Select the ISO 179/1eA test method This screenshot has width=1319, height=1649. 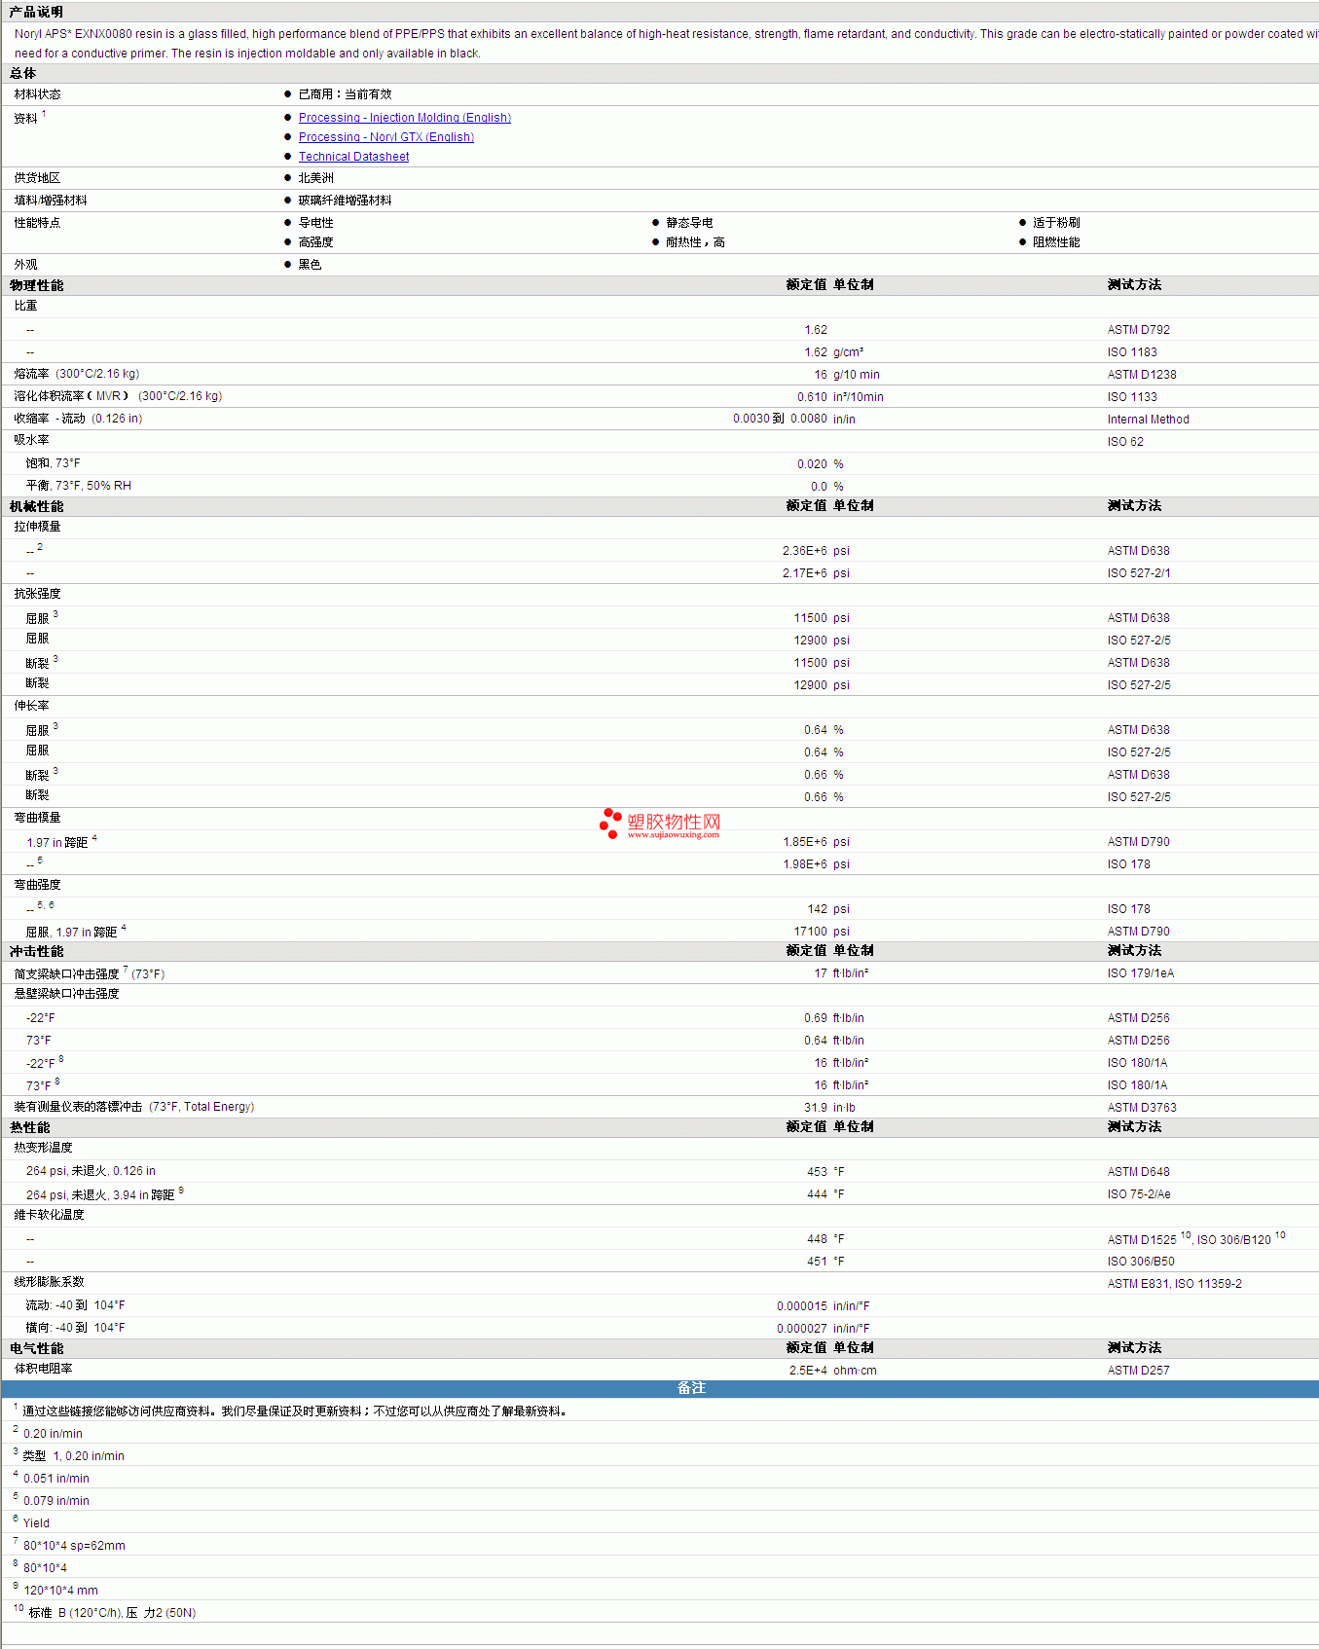coord(1141,973)
